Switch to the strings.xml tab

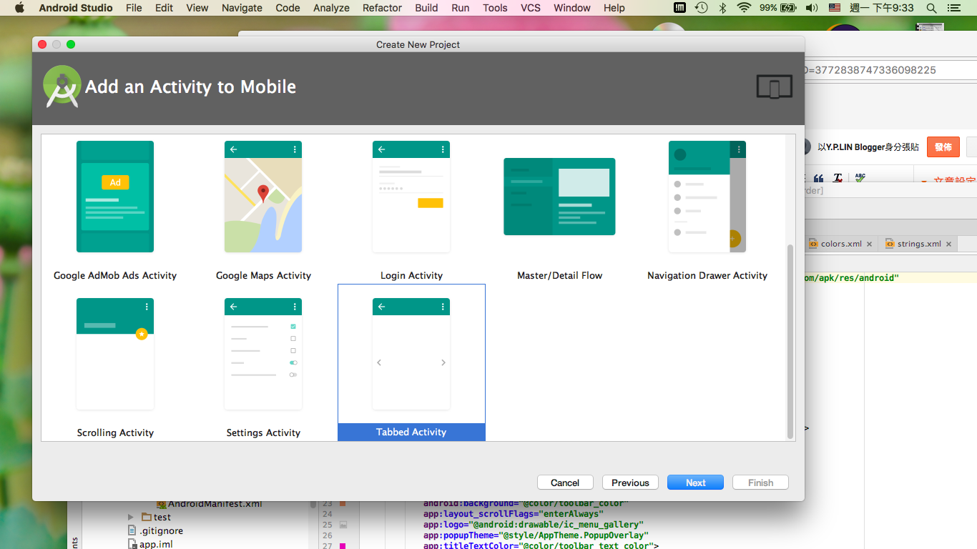tap(920, 243)
